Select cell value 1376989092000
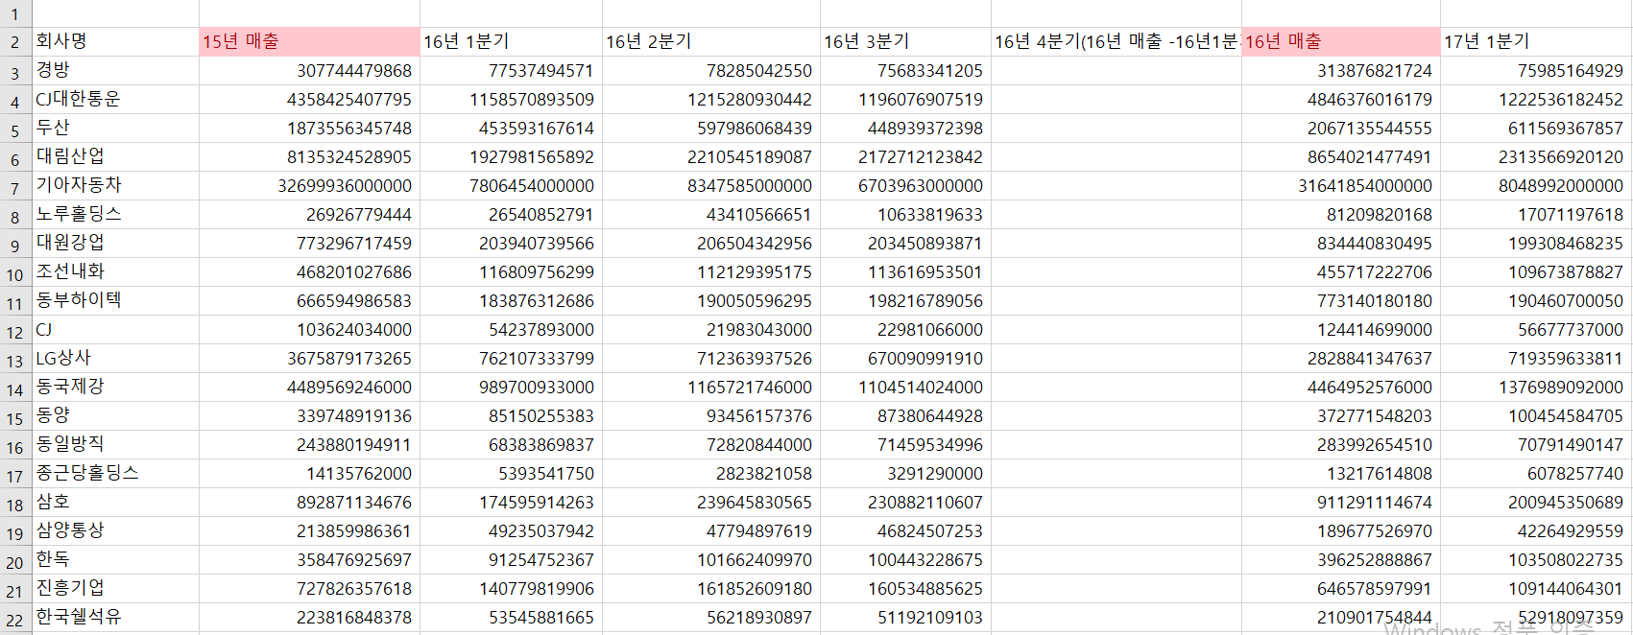Viewport: 1633px width, 635px height. click(x=1536, y=387)
